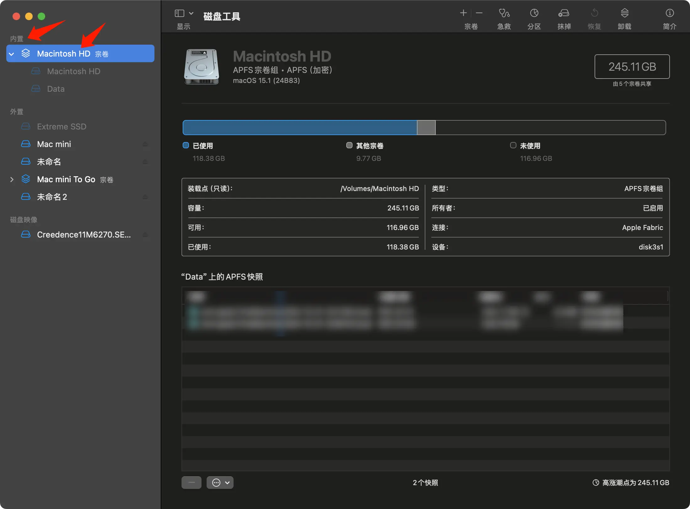Click the blue used segment of storage bar
690x509 pixels.
coord(300,128)
